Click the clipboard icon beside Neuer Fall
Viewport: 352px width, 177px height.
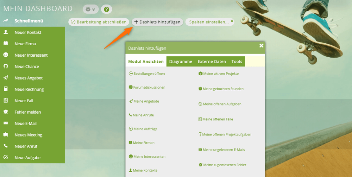(x=5, y=101)
